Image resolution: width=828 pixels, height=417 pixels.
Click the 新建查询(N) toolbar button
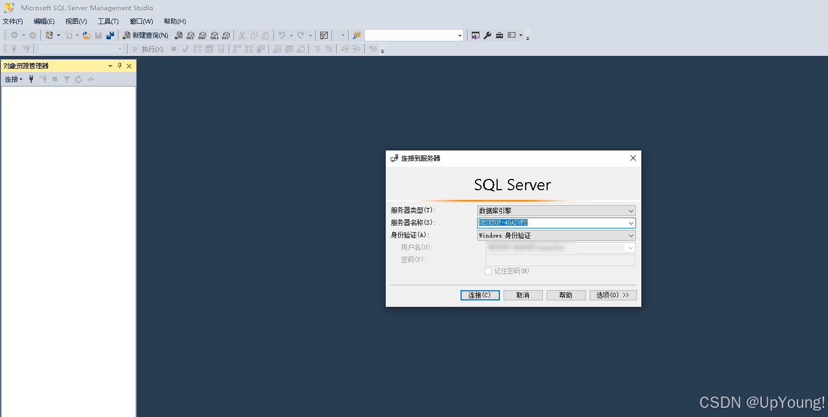tap(145, 35)
